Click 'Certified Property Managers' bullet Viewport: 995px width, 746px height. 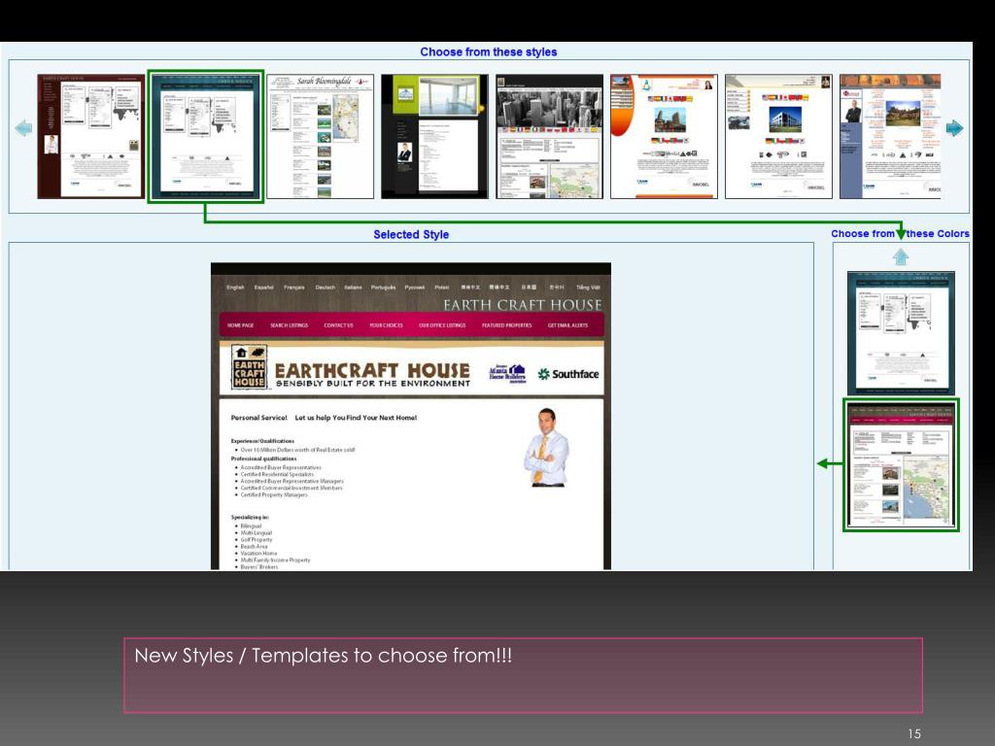pyautogui.click(x=273, y=494)
